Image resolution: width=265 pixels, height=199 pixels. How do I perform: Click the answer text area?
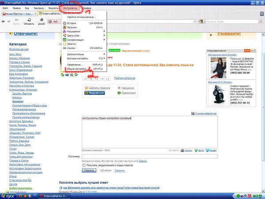[150, 132]
